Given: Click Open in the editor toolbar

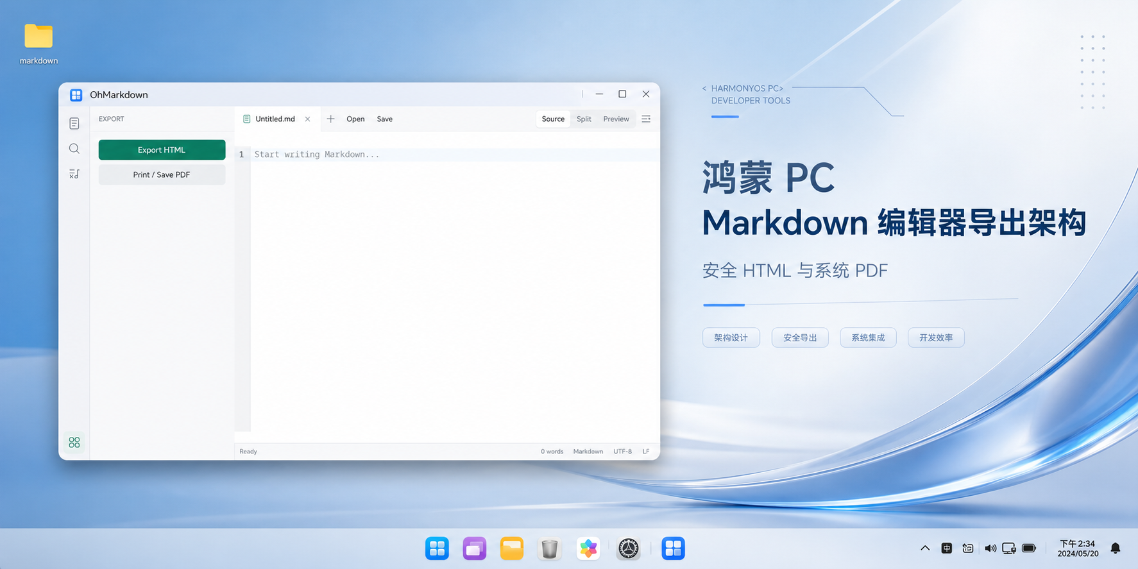Looking at the screenshot, I should click(x=355, y=119).
